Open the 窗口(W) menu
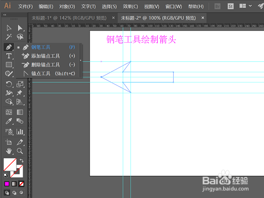This screenshot has width=264, height=198. pos(173,7)
